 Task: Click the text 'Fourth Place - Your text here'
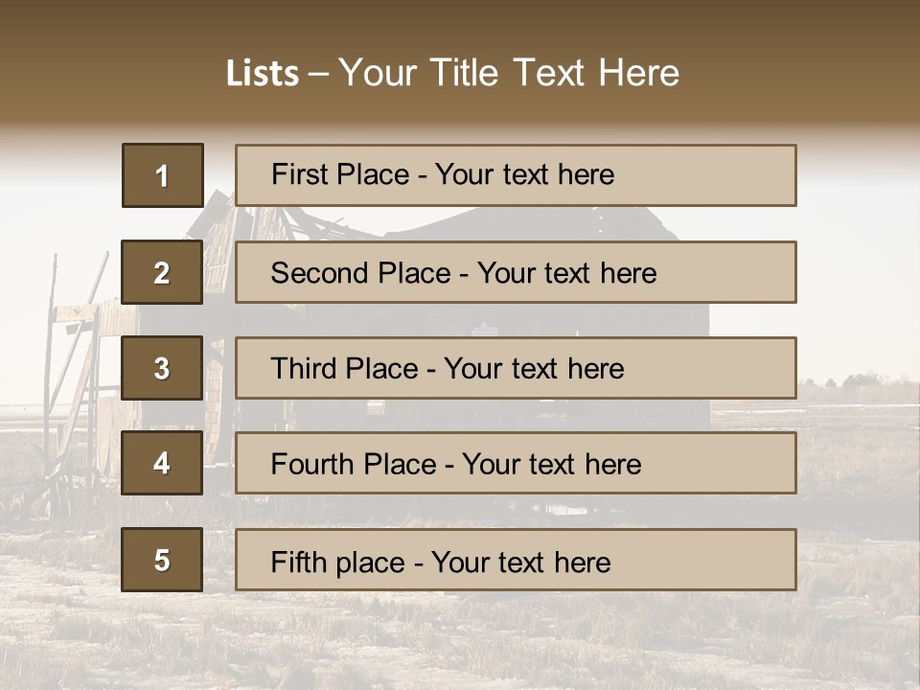click(x=456, y=464)
